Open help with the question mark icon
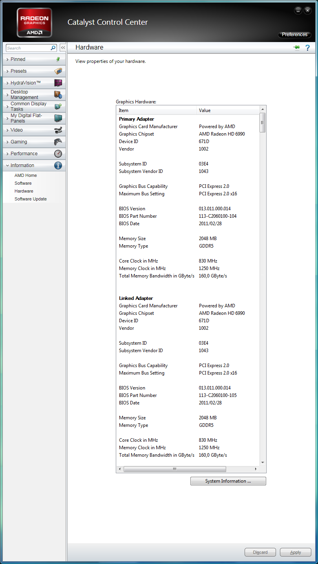The width and height of the screenshot is (318, 564). (307, 48)
